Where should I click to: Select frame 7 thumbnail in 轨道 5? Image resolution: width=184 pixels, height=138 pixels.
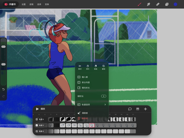(x=51, y=125)
